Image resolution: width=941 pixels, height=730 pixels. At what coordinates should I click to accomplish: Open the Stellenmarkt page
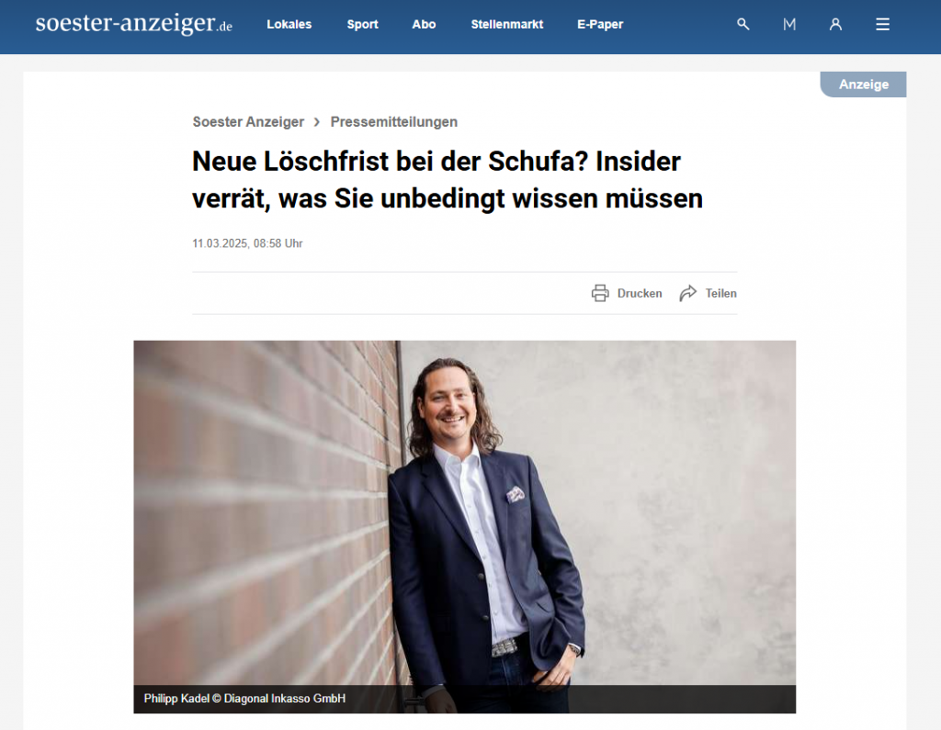pyautogui.click(x=507, y=25)
